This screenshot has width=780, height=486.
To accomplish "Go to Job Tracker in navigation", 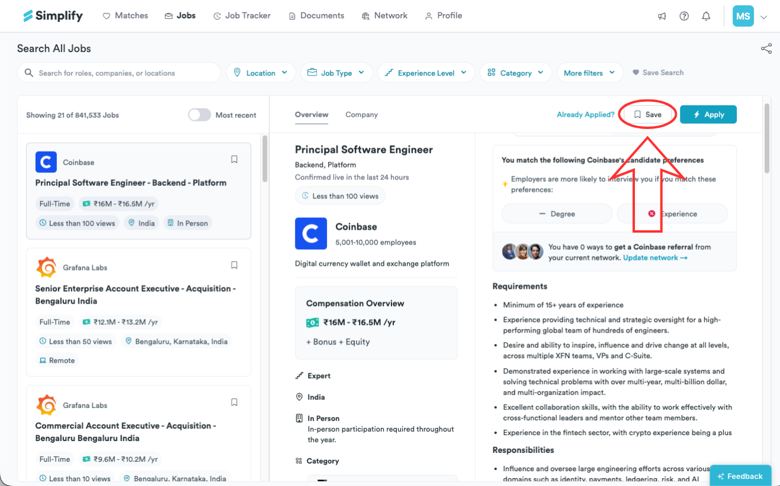I will click(x=242, y=16).
